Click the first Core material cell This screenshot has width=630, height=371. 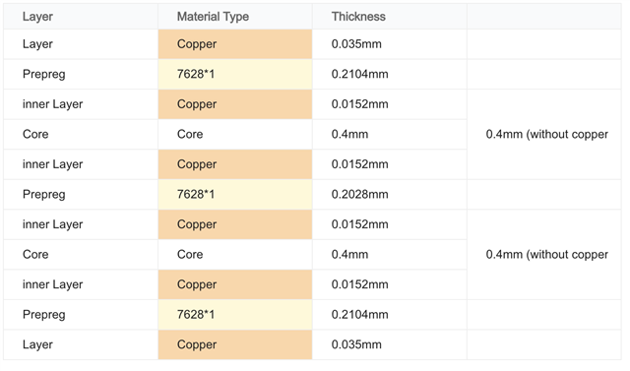[235, 134]
